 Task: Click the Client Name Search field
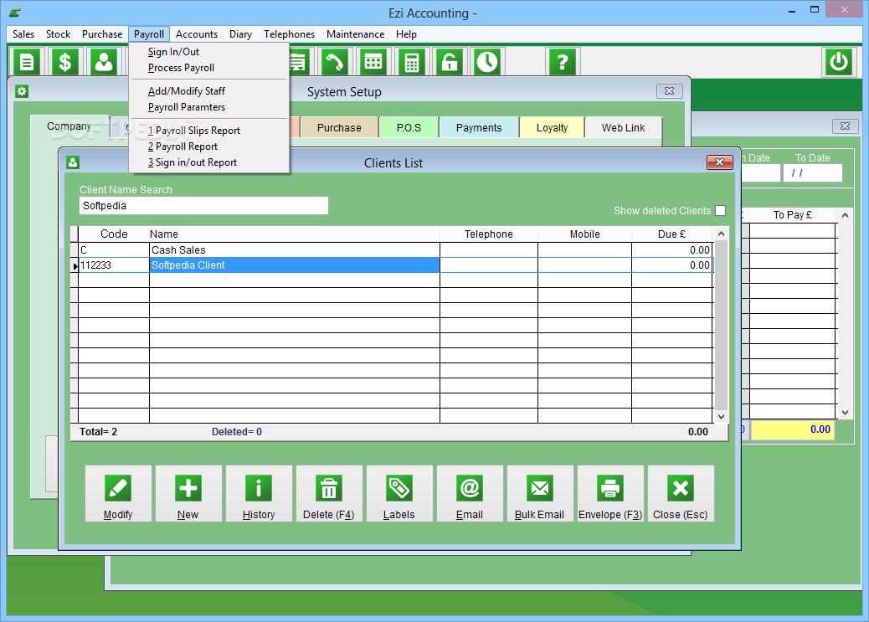tap(204, 206)
